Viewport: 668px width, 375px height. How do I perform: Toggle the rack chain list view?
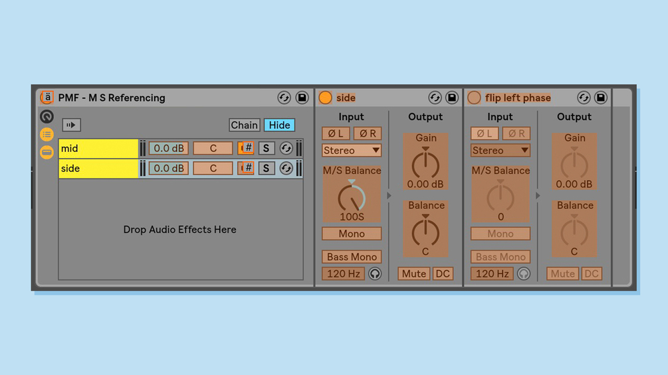coord(47,134)
